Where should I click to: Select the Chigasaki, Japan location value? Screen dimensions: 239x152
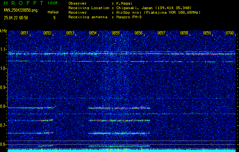click(154, 8)
